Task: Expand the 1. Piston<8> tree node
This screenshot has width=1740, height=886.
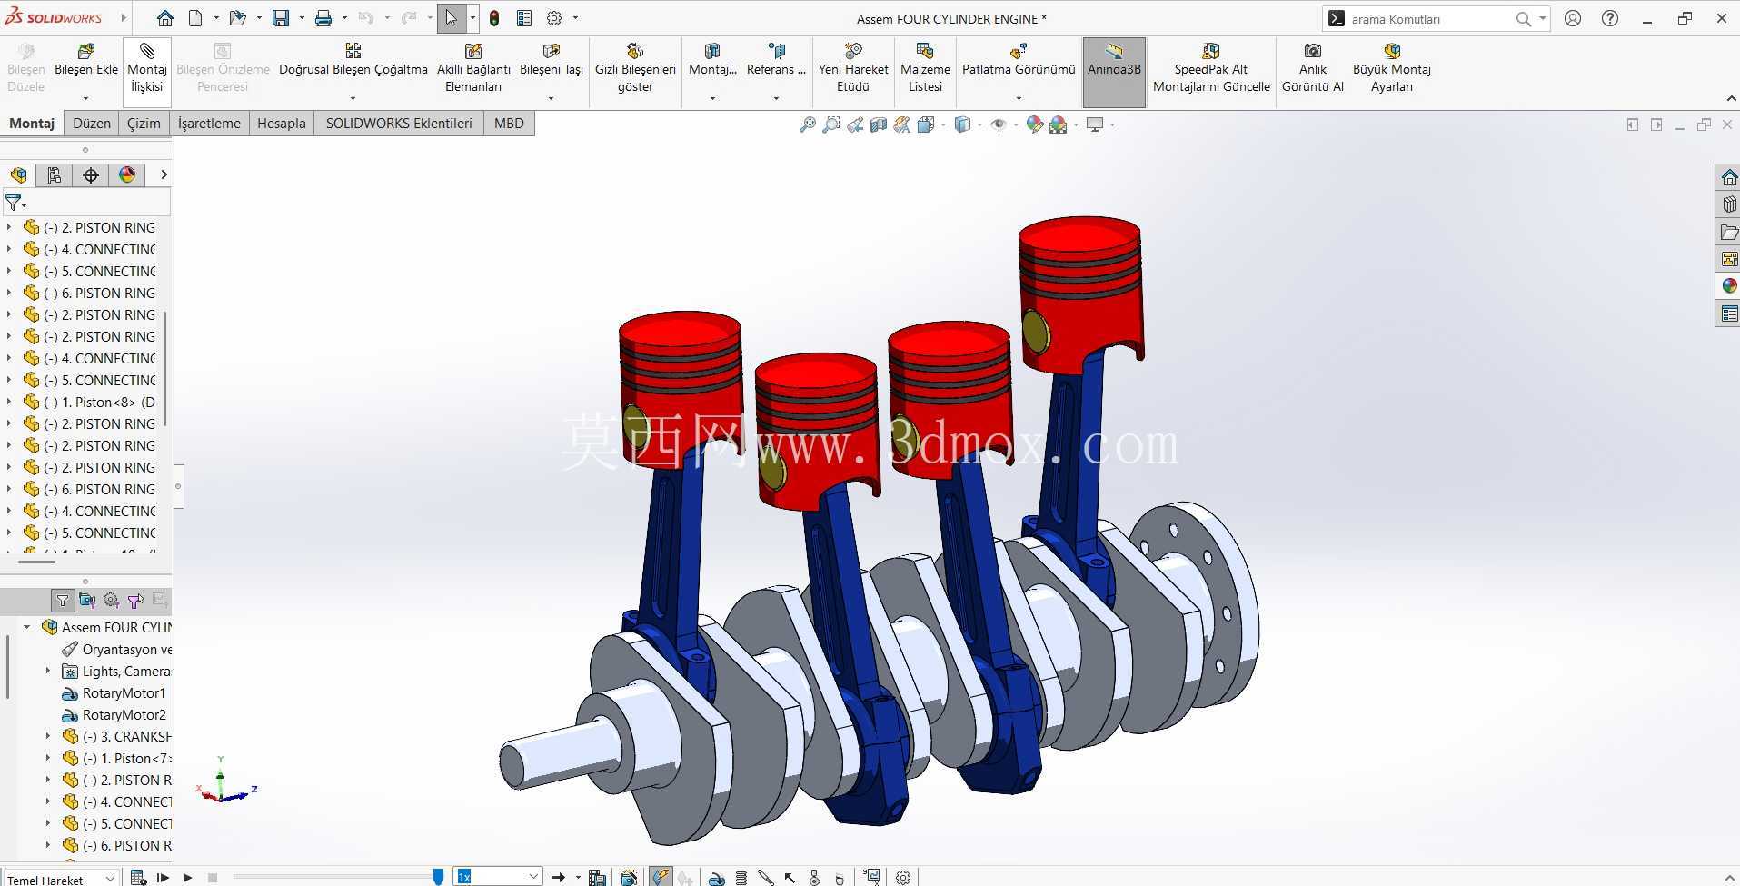Action: (9, 402)
